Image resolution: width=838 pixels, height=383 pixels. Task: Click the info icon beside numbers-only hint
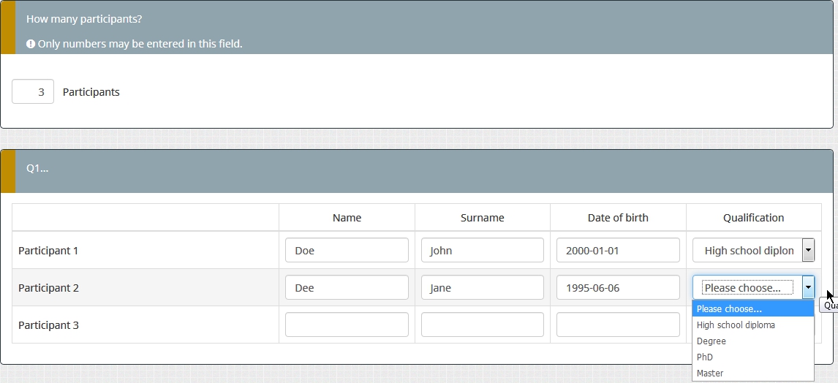31,44
